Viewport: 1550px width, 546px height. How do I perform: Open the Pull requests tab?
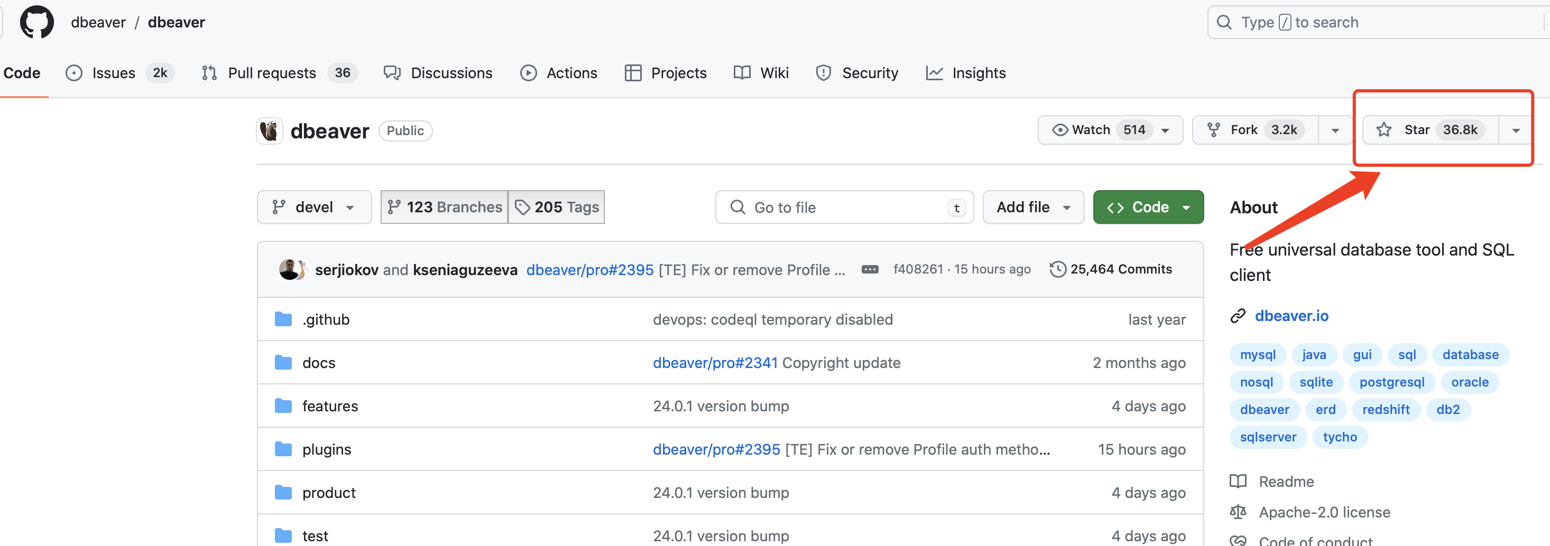279,73
